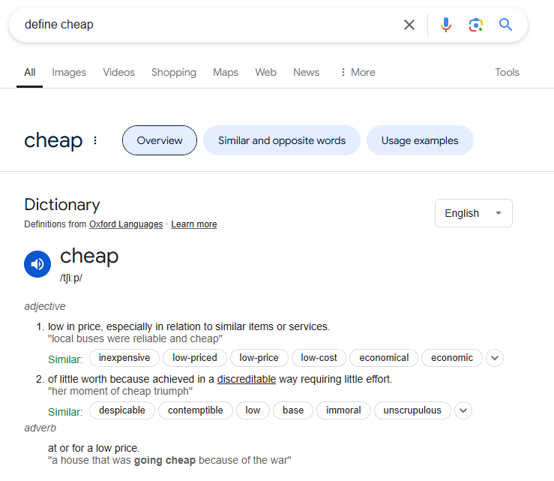Screen dimensions: 554x481
Task: Open the English language dropdown
Action: coord(474,213)
